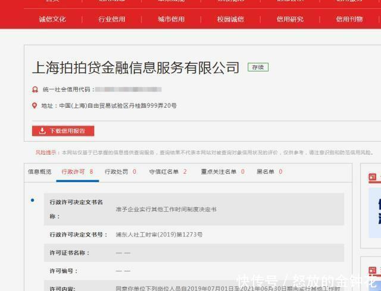Screen dimensions: 381x291
Task: Open the 信用刊物 navigation item
Action: pos(349,19)
